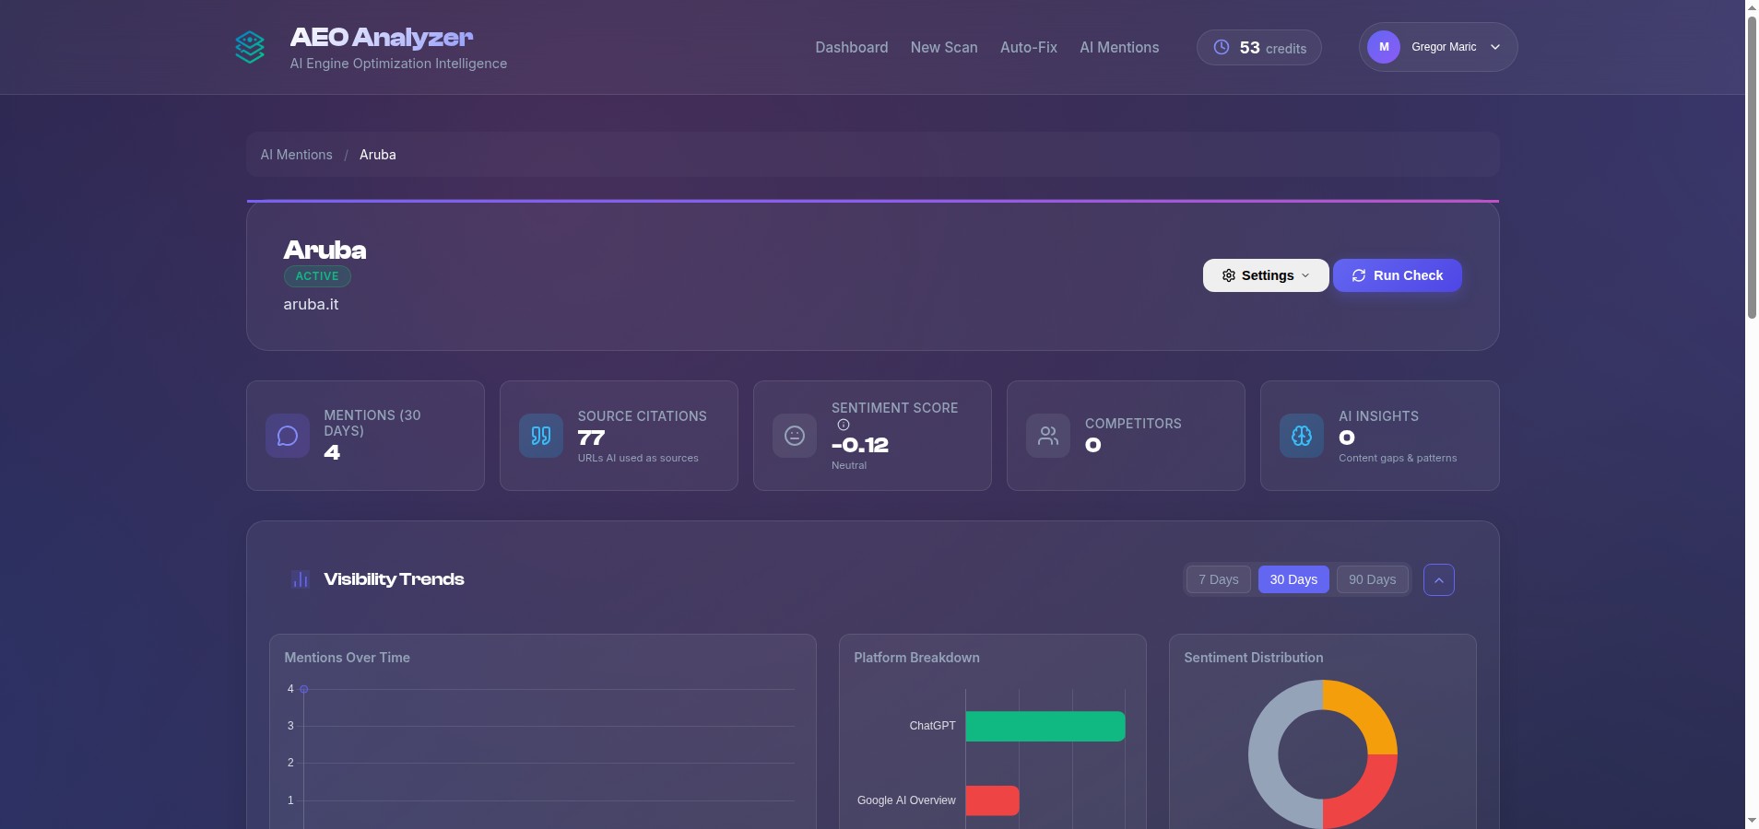Switch the trends range to 7 Days
The width and height of the screenshot is (1759, 829).
1218,579
